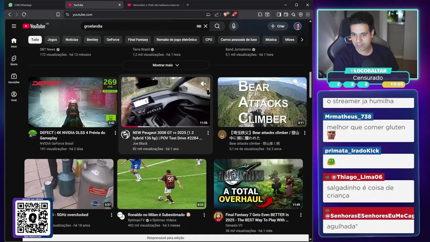
Task: Select the Jogos filter chip
Action: 52,40
